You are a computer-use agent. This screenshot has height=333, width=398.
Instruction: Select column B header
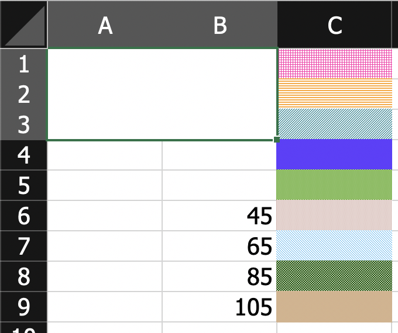pos(220,25)
